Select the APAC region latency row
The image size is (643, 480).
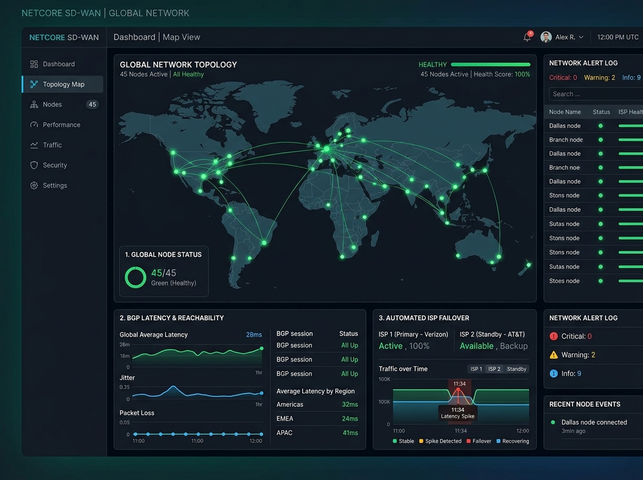(x=317, y=433)
